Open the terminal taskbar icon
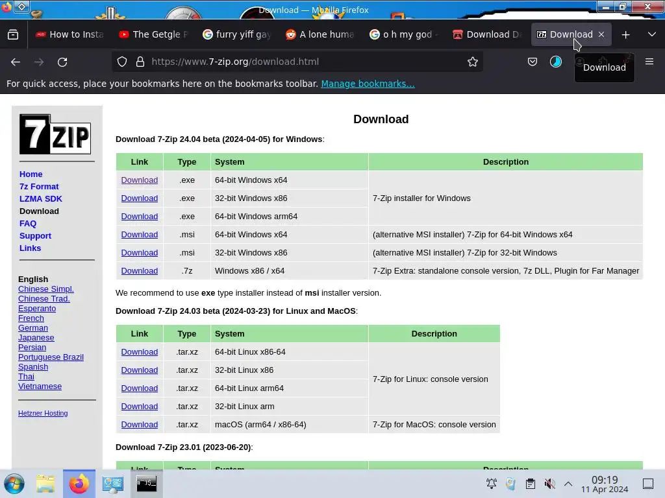 click(146, 484)
